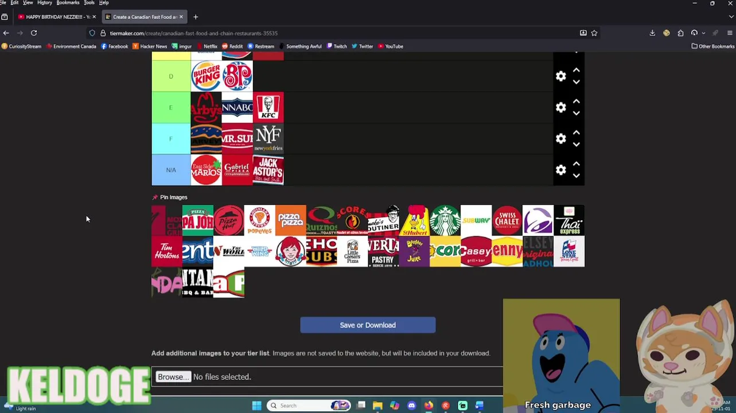Open Windows Start menu

click(x=256, y=406)
